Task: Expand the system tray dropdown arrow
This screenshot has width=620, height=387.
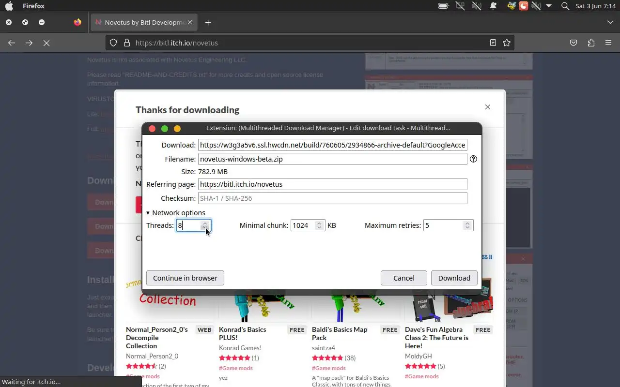Action: pyautogui.click(x=549, y=6)
